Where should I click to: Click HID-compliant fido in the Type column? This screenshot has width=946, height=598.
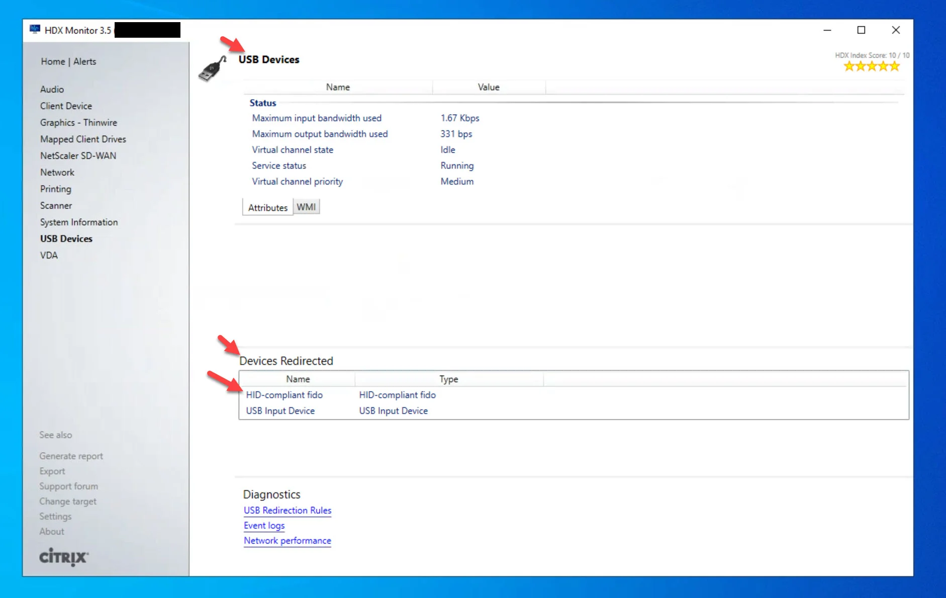tap(397, 395)
